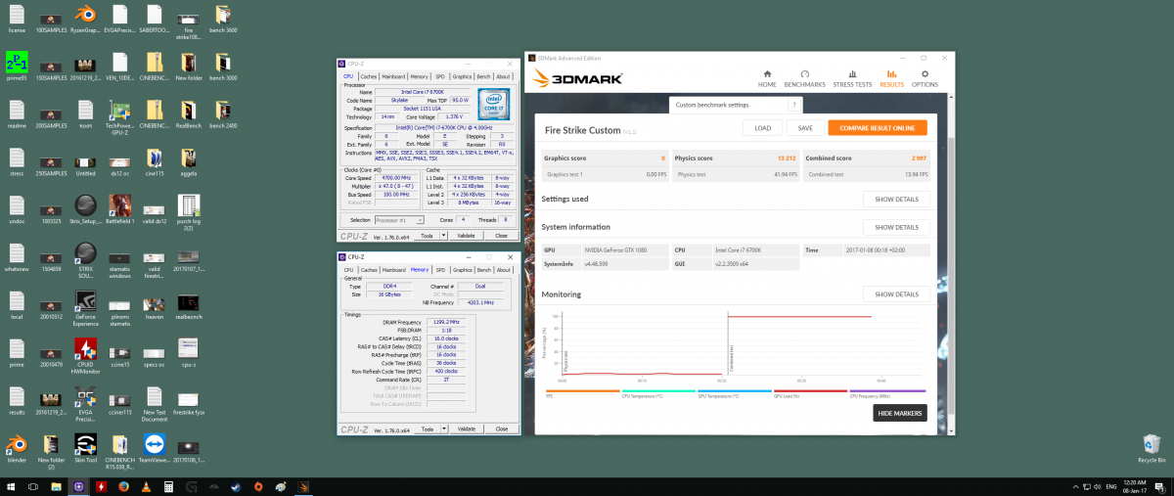
Task: Select the bench 3600 folder
Action: tap(223, 19)
